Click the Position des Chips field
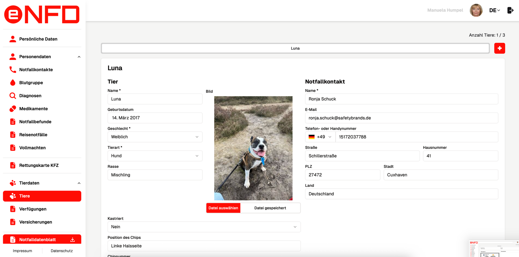This screenshot has width=519, height=257. pos(204,246)
